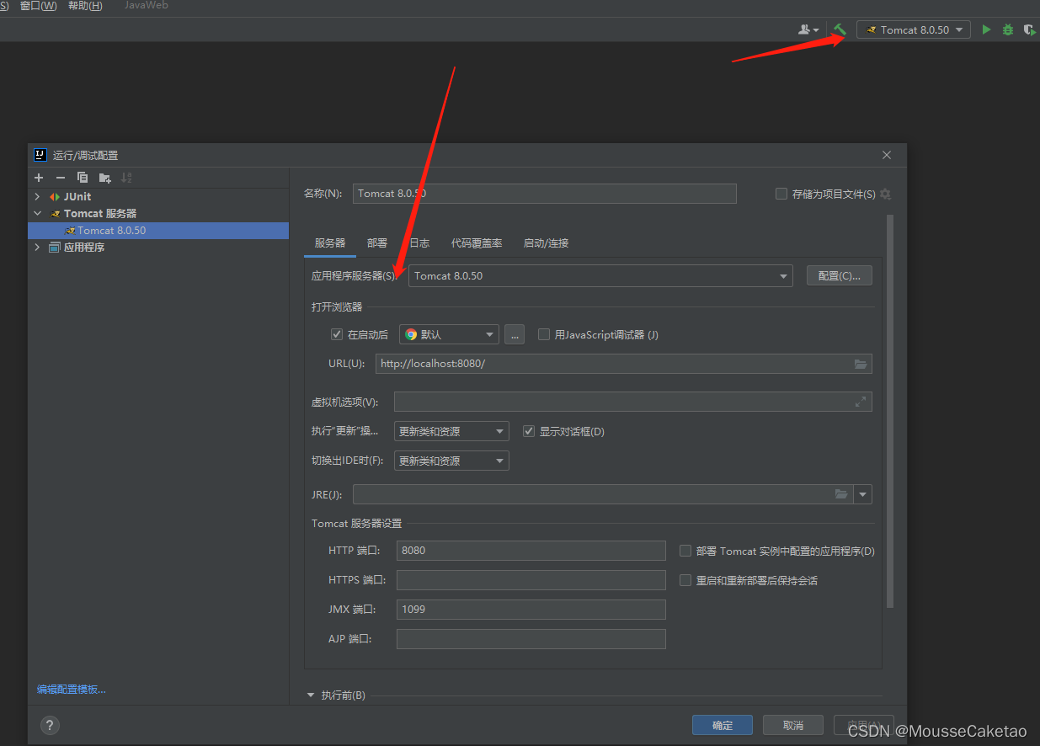Start debugging with the bug icon
Screen dimensions: 1040x746
pyautogui.click(x=1008, y=29)
